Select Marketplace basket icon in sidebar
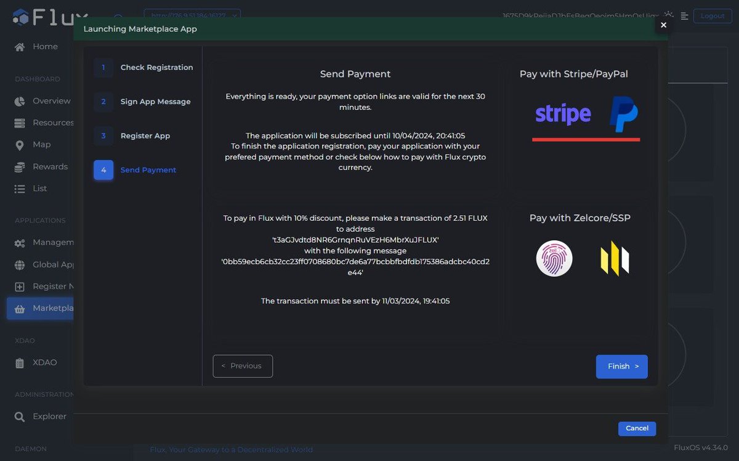 tap(20, 308)
